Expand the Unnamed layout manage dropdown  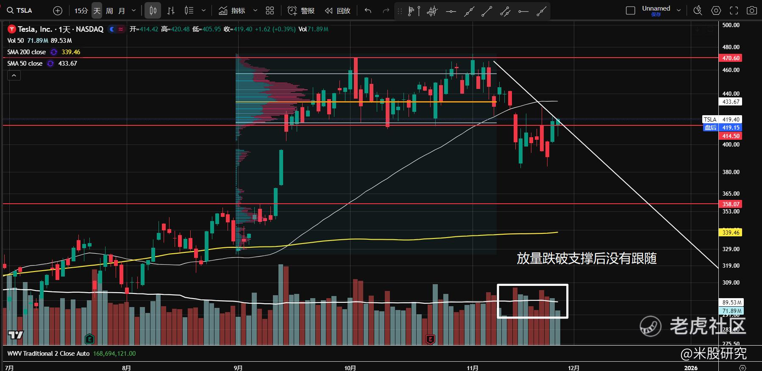[679, 11]
